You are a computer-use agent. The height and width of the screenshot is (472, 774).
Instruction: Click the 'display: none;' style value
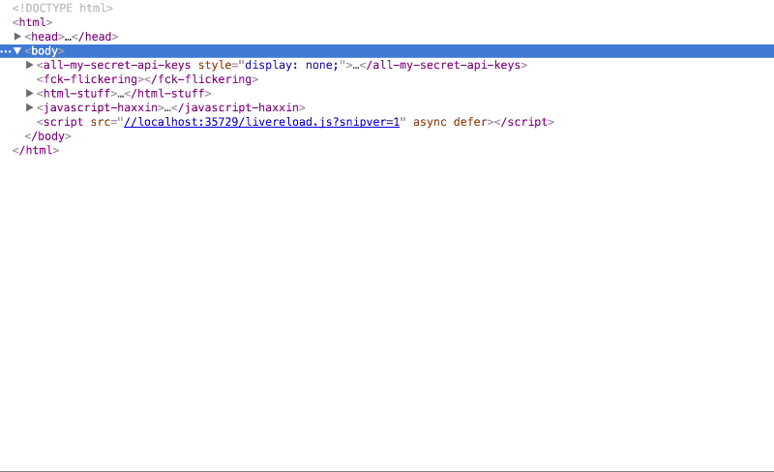pyautogui.click(x=292, y=65)
